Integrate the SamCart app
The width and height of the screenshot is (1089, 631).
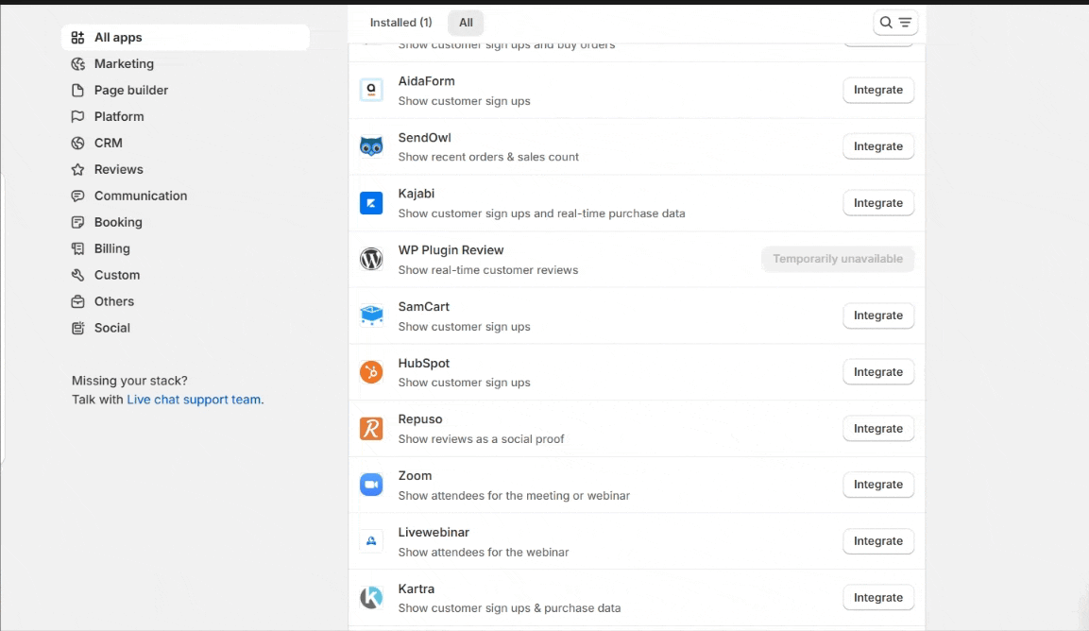point(877,315)
